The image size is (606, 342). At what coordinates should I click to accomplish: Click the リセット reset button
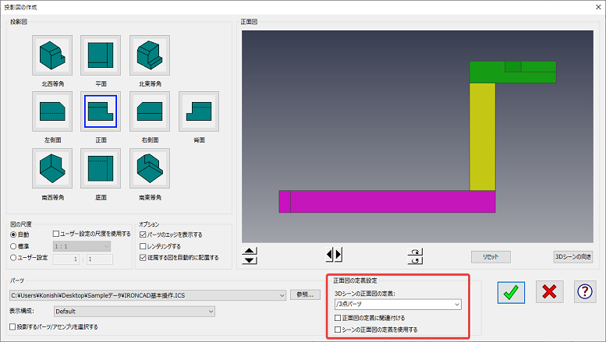click(x=491, y=256)
